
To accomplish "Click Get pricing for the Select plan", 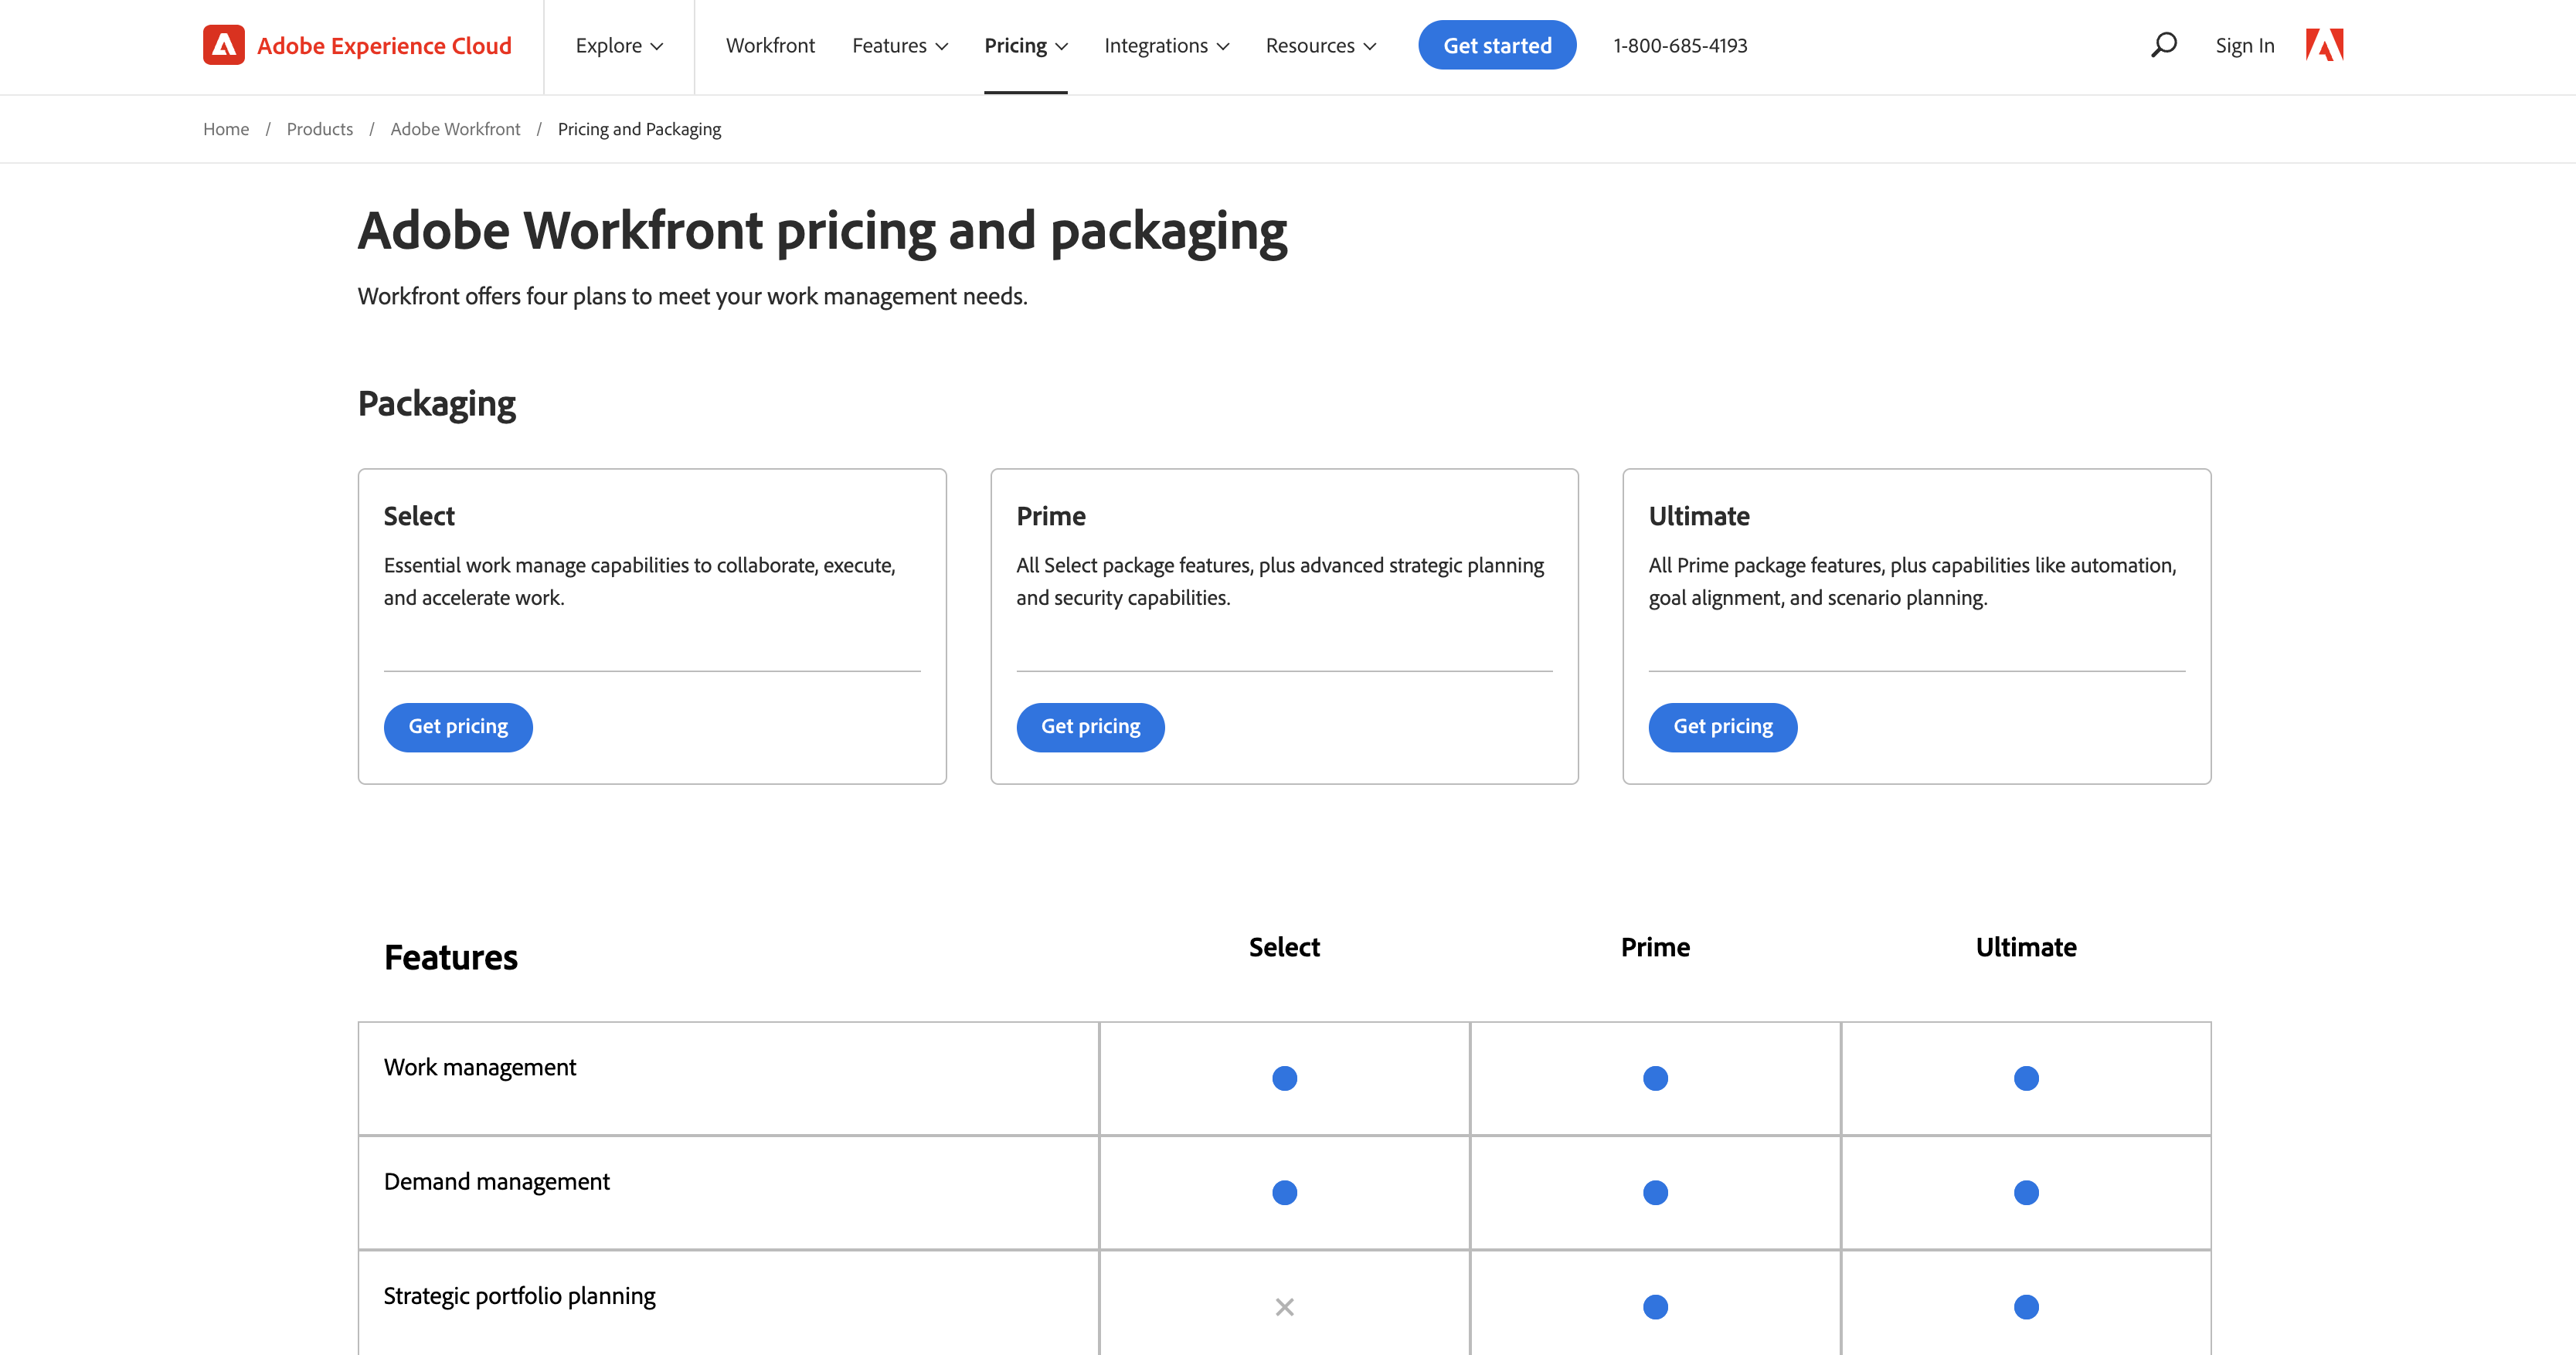I will point(458,727).
